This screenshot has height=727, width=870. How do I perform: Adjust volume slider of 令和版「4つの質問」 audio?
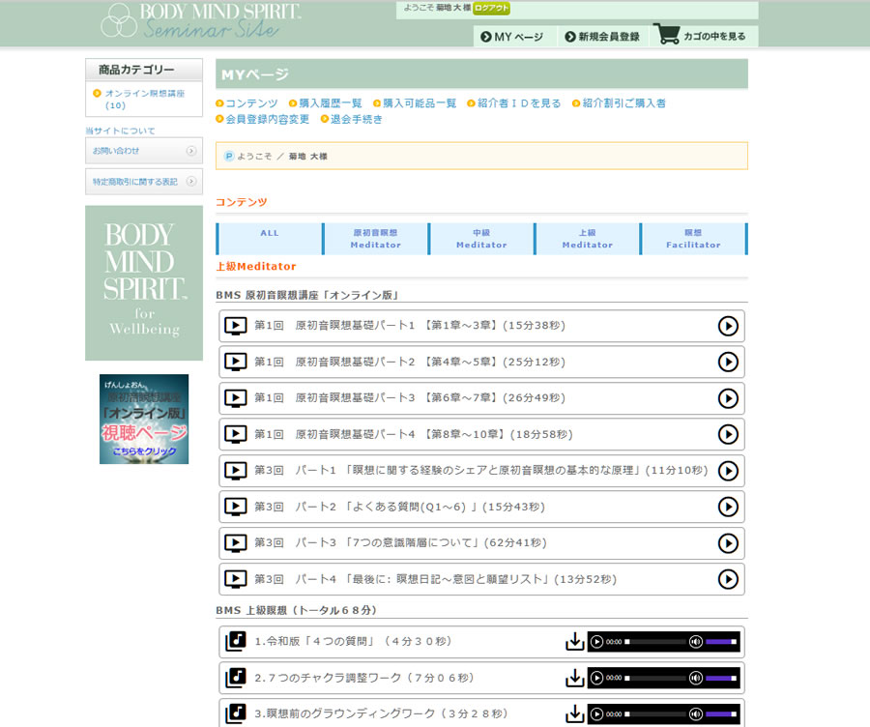coord(720,642)
